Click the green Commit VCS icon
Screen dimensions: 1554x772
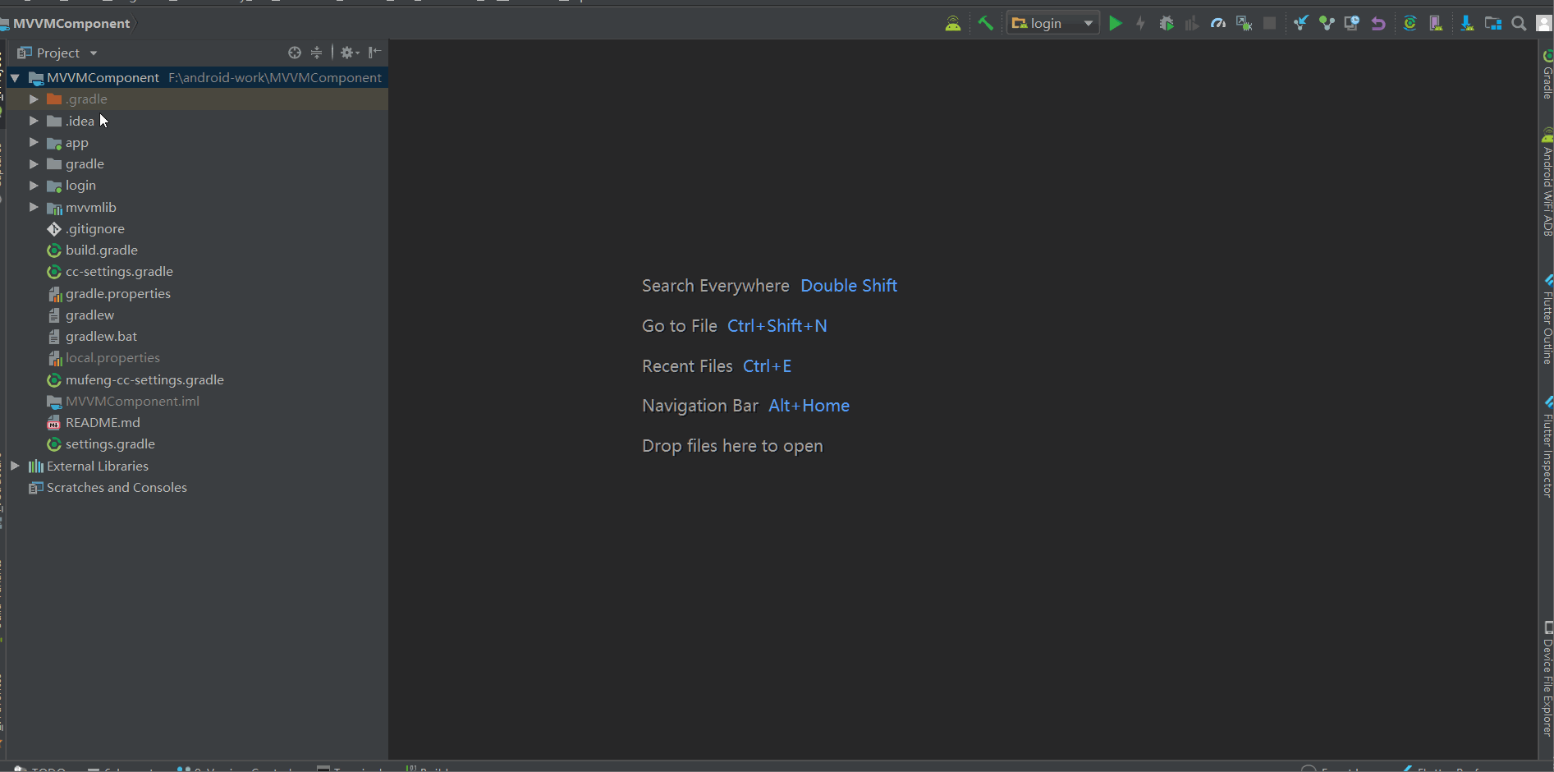pos(1327,24)
